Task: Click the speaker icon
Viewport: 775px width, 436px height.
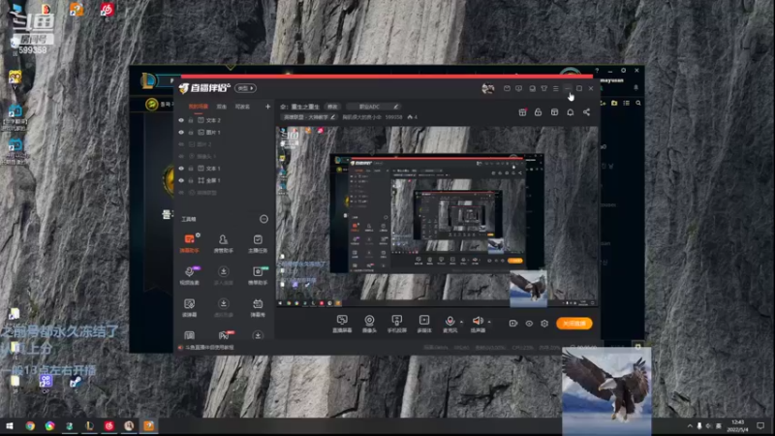Action: click(477, 320)
